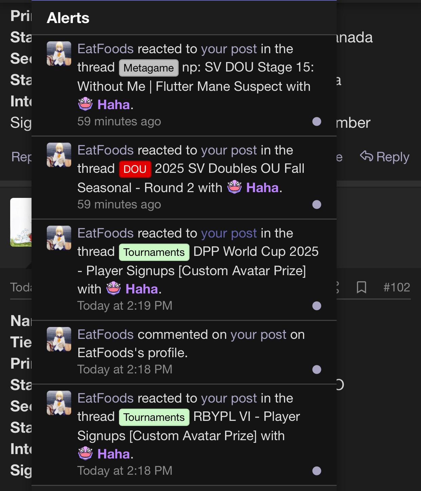The width and height of the screenshot is (421, 491).
Task: Click the Tournaments label on the DPP World Cup alert
Action: [x=154, y=252]
